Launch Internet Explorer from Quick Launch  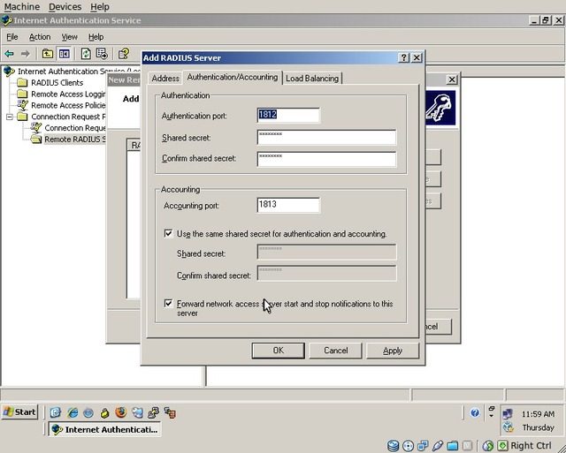click(x=72, y=412)
